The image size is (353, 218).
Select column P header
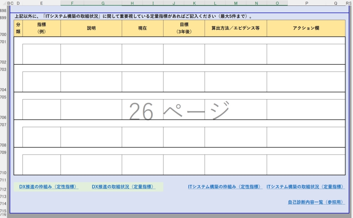tap(306, 3)
